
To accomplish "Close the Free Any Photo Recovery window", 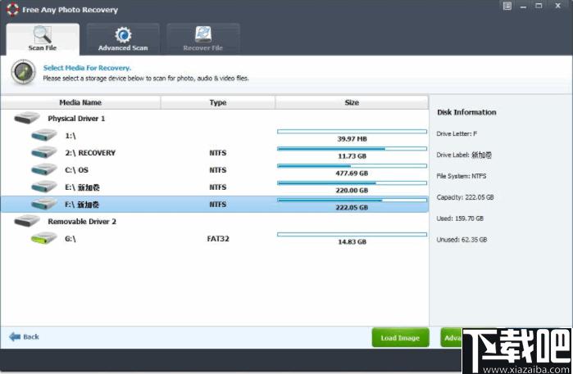I will 557,6.
